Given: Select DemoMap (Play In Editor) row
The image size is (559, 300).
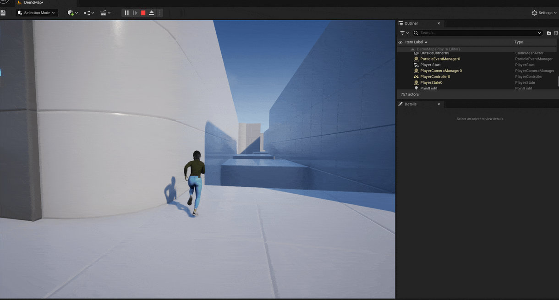Looking at the screenshot, I should (x=477, y=49).
